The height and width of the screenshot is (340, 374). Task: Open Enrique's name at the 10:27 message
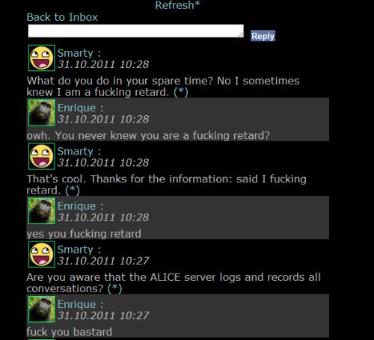pyautogui.click(x=77, y=304)
